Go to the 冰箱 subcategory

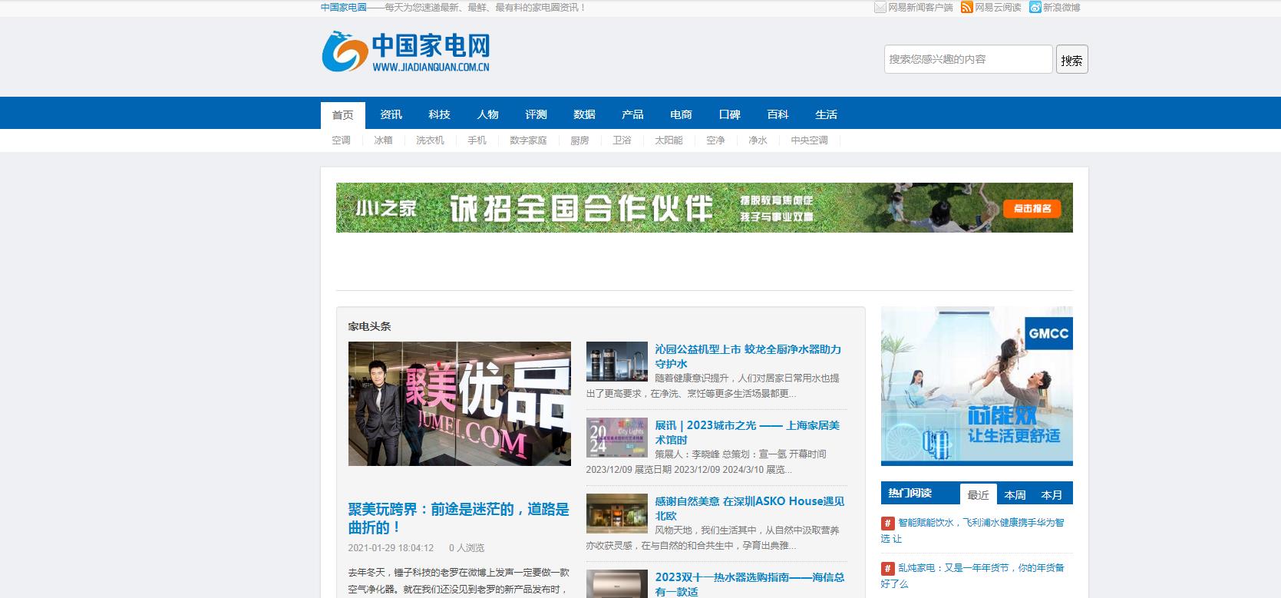(x=383, y=140)
